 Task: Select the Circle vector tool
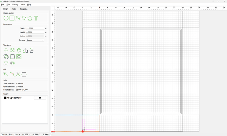tap(6, 18)
